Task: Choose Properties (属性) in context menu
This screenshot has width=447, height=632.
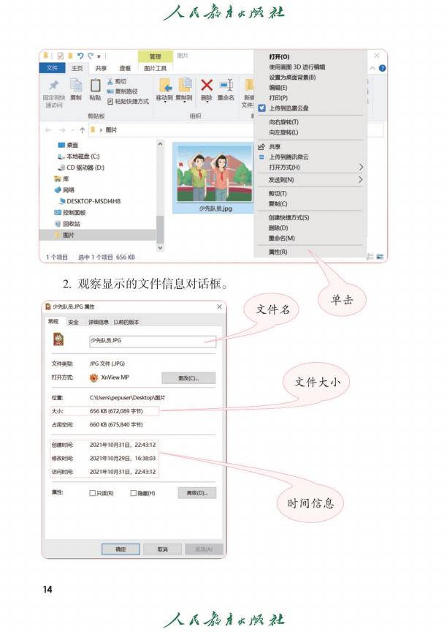Action: coord(278,252)
